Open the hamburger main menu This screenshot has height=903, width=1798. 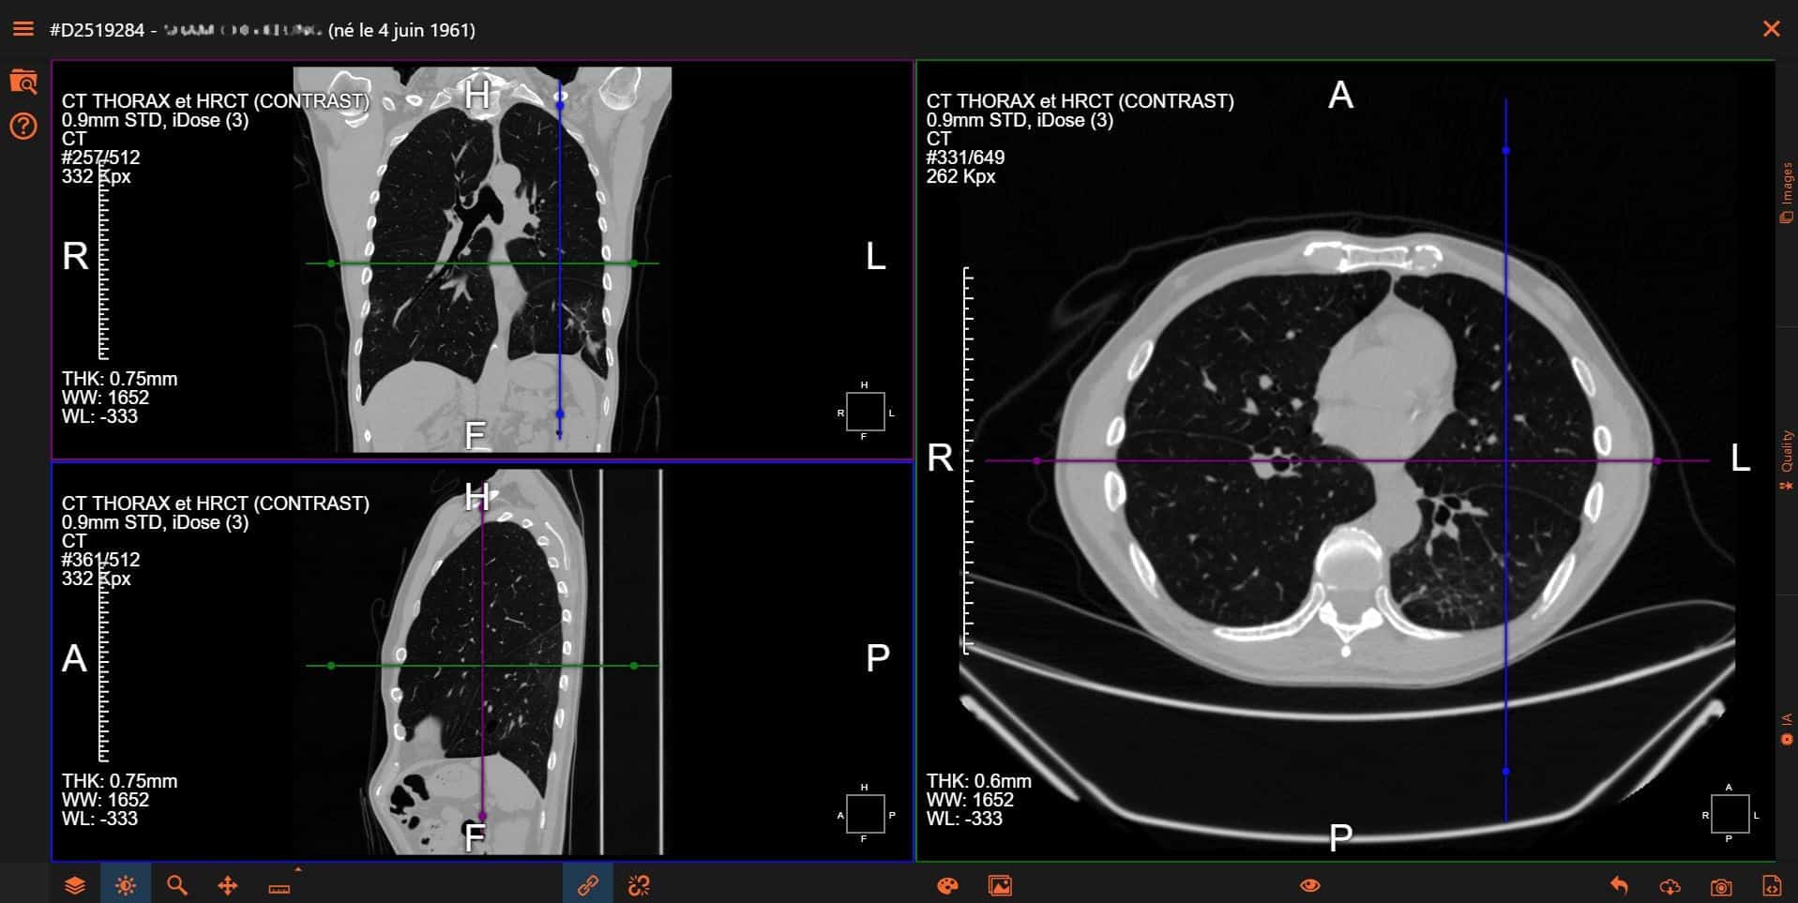(x=23, y=29)
